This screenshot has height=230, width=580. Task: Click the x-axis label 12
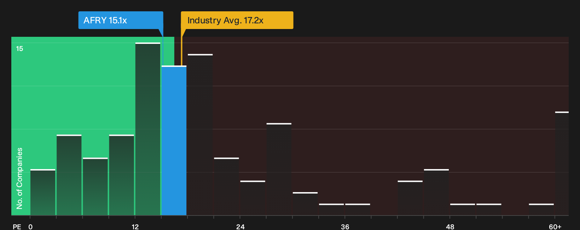[x=135, y=226]
